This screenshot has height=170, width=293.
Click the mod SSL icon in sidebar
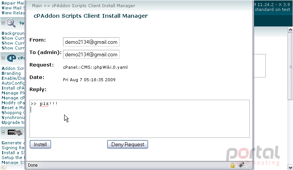click(15, 132)
